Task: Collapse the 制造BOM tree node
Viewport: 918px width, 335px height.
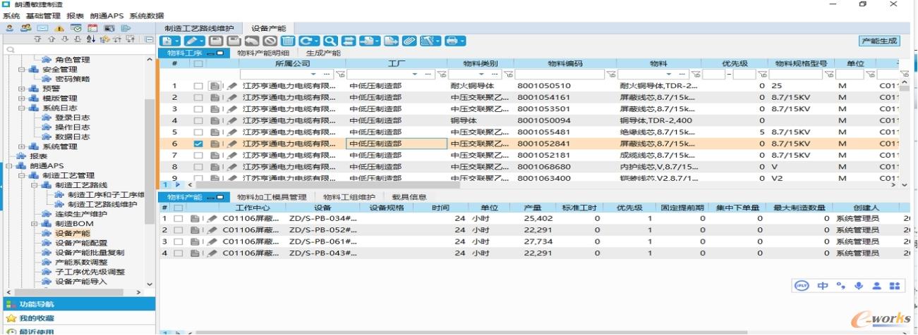Action: pyautogui.click(x=34, y=224)
